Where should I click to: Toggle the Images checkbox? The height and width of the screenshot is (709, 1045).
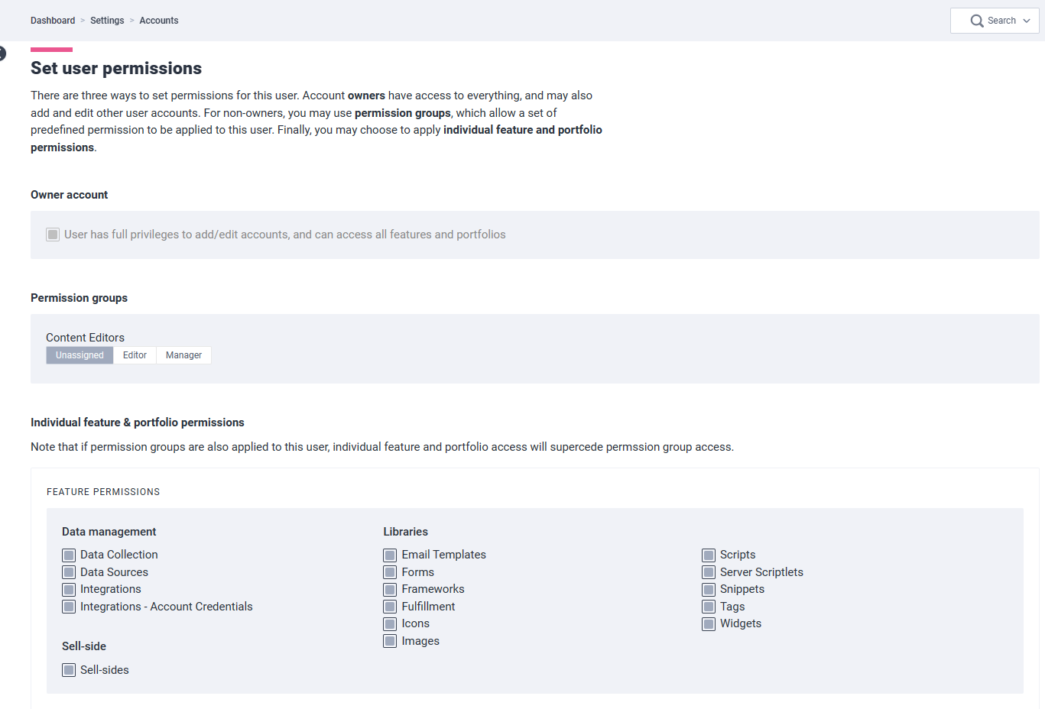tap(390, 641)
